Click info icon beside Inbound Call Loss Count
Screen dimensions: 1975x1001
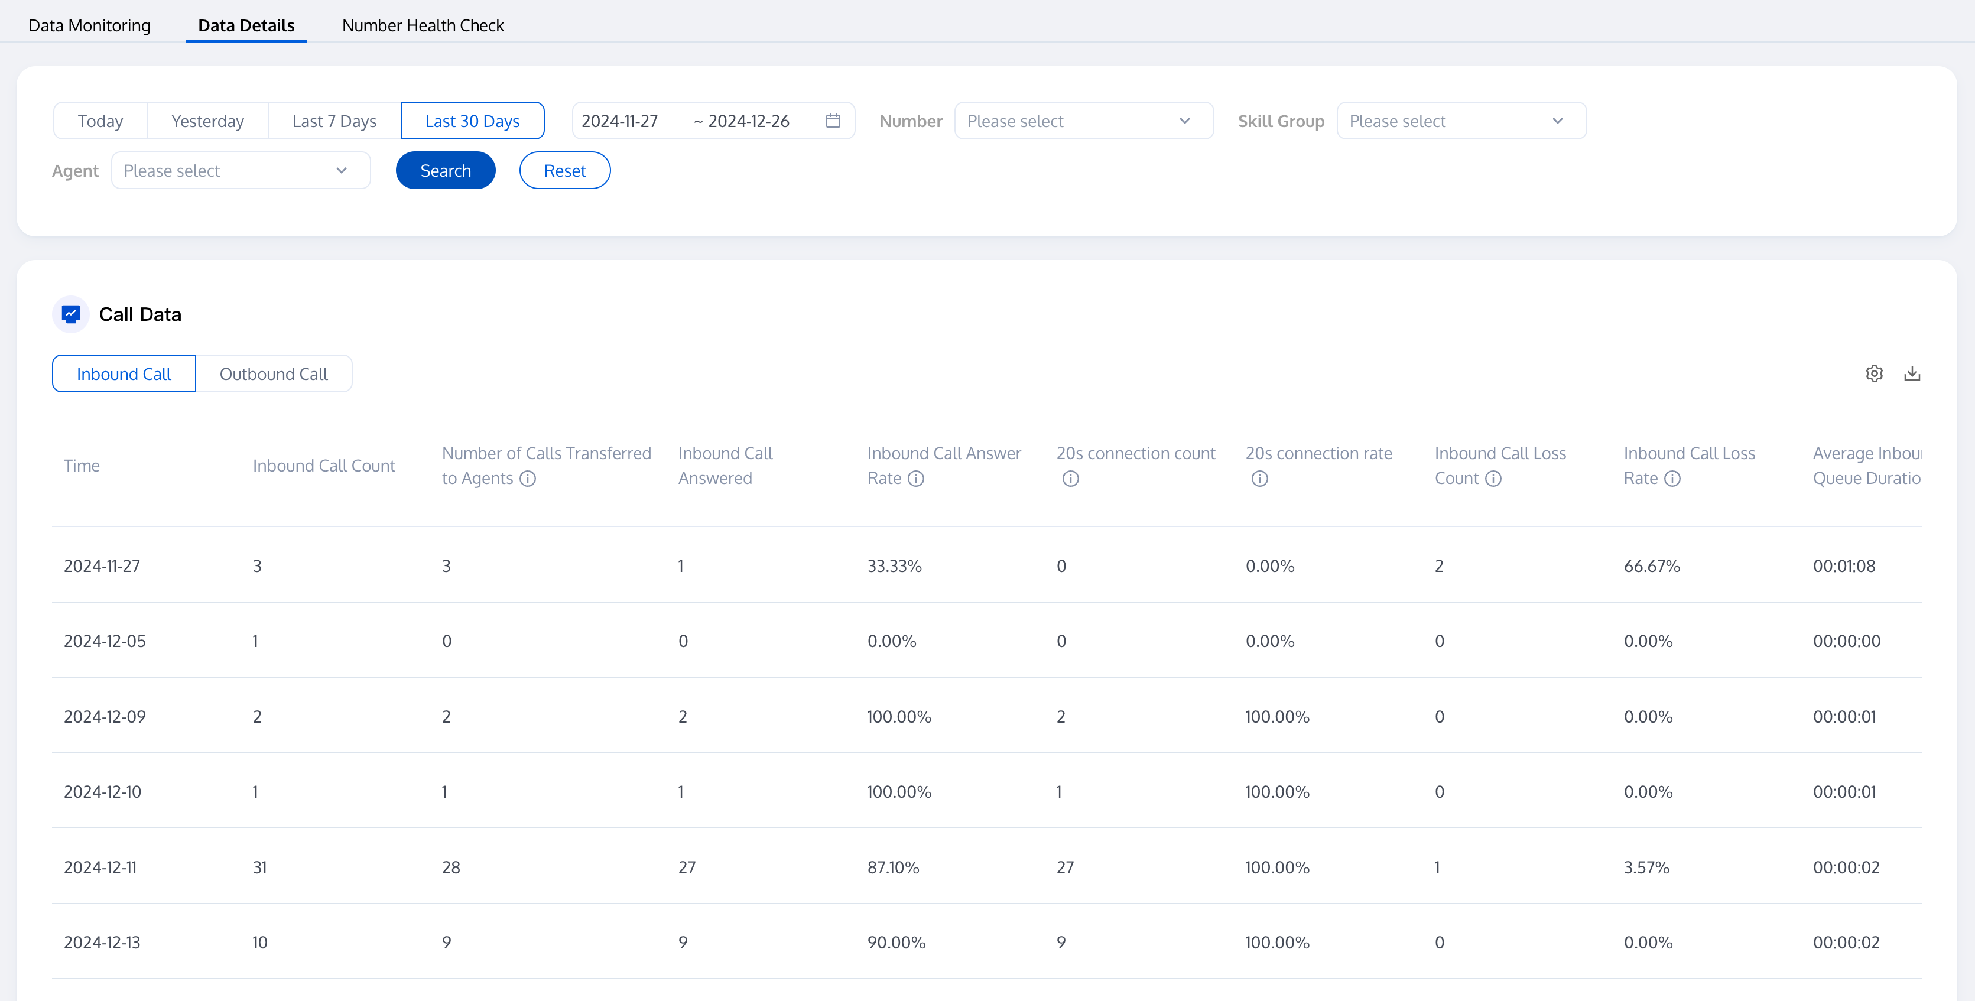[1493, 478]
